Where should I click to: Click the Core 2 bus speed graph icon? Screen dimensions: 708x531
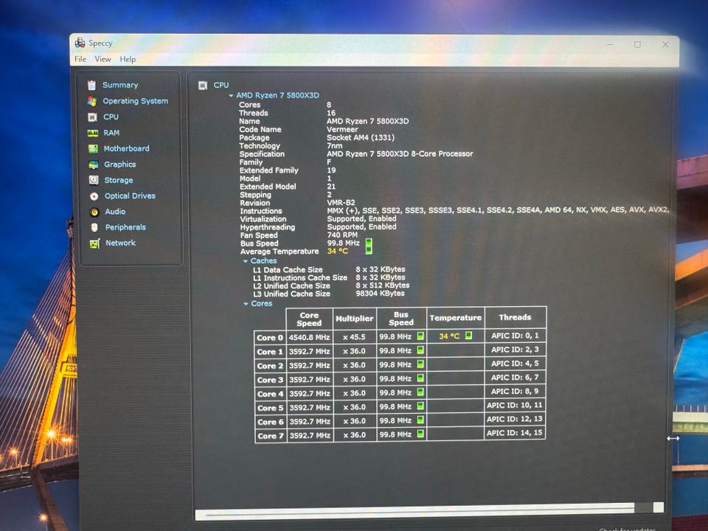click(x=420, y=364)
